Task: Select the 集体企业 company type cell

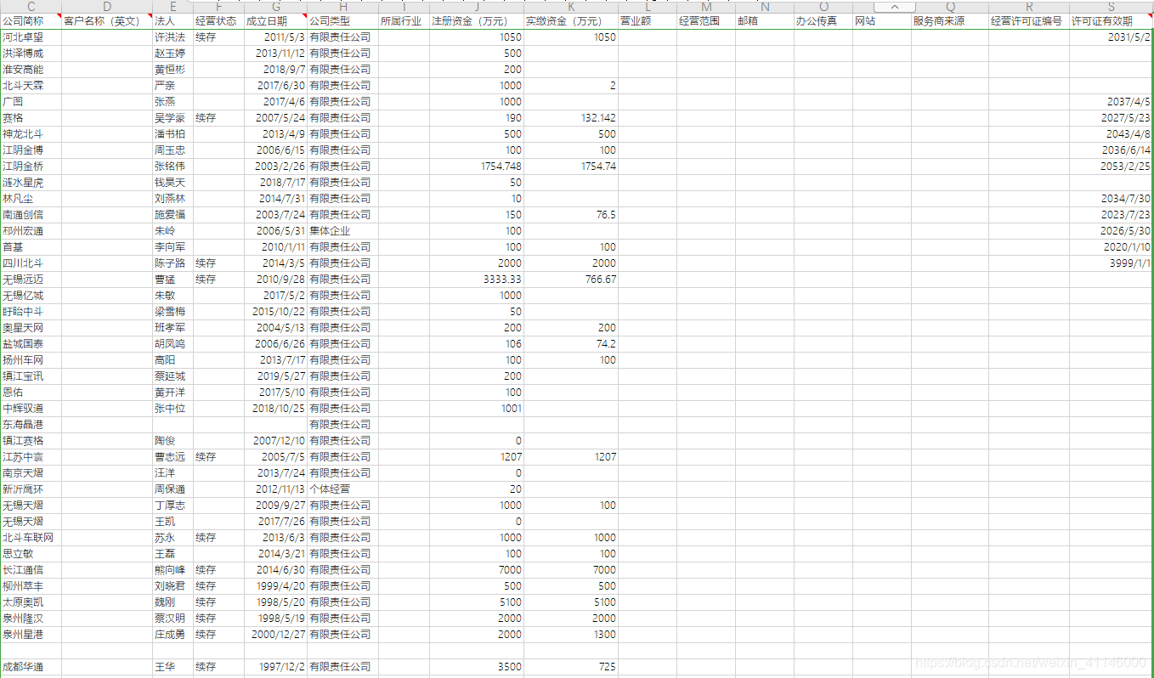Action: click(342, 230)
